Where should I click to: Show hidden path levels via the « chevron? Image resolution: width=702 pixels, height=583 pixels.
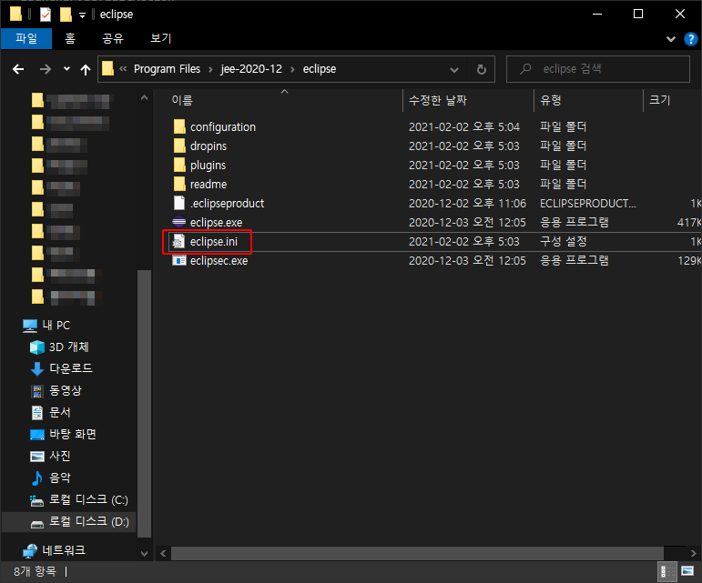tap(123, 69)
